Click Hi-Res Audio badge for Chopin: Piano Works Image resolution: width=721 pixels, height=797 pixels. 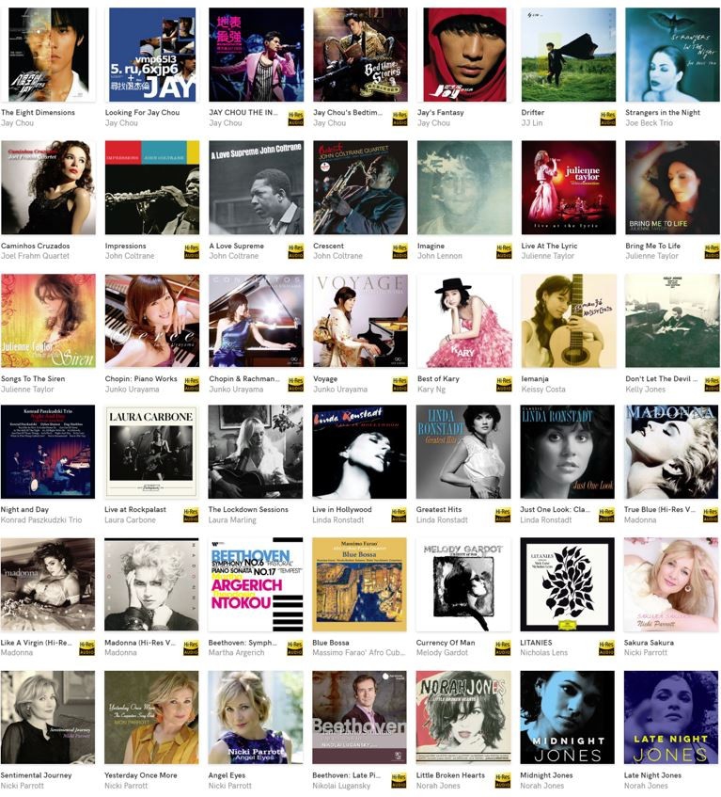[192, 384]
